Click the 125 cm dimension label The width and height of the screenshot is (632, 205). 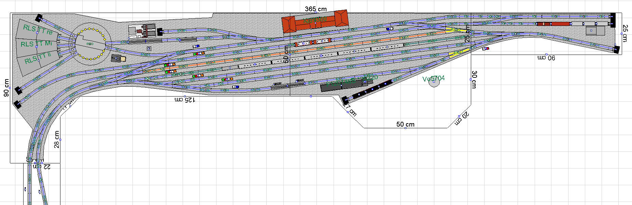pyautogui.click(x=185, y=100)
